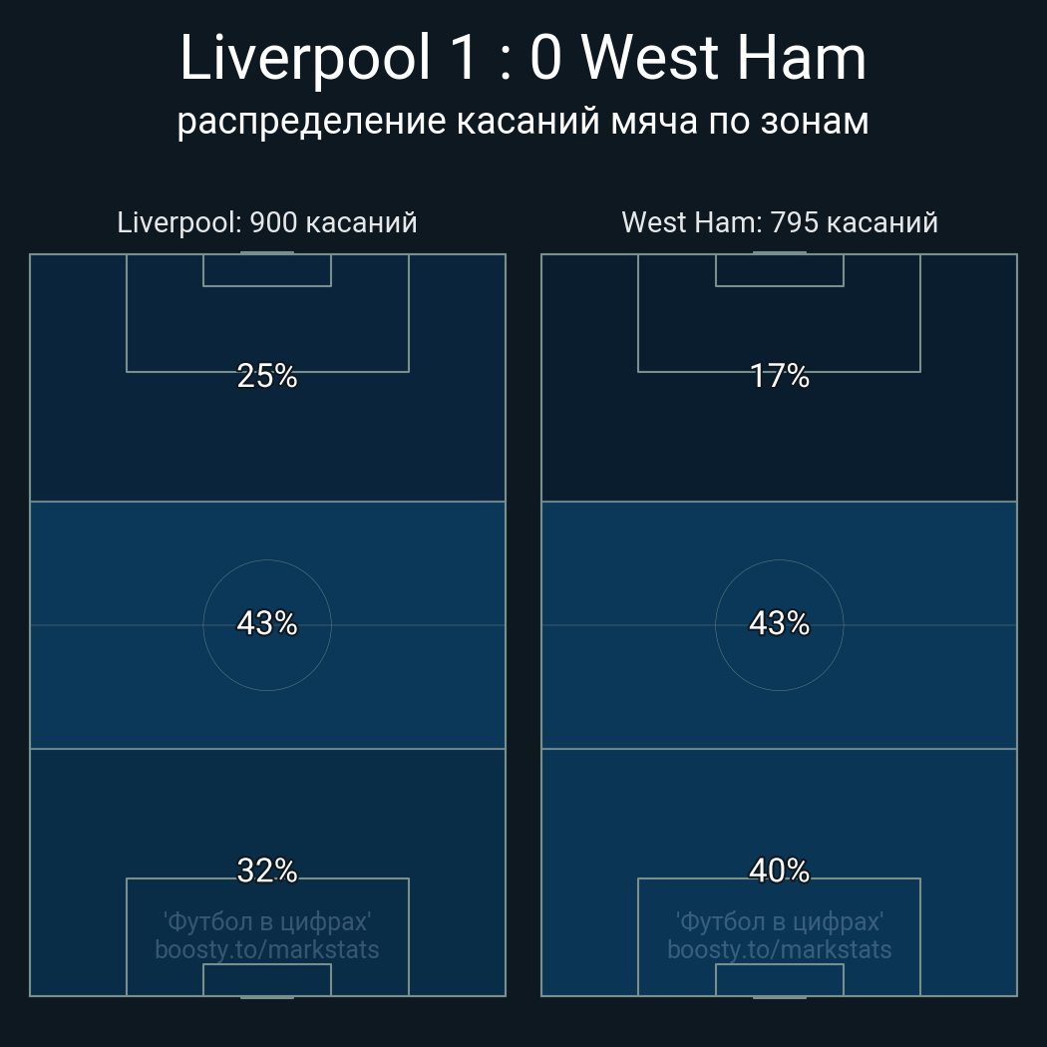Image resolution: width=1047 pixels, height=1047 pixels.
Task: Click the 43% label on Liverpool's pitch
Action: pos(267,623)
